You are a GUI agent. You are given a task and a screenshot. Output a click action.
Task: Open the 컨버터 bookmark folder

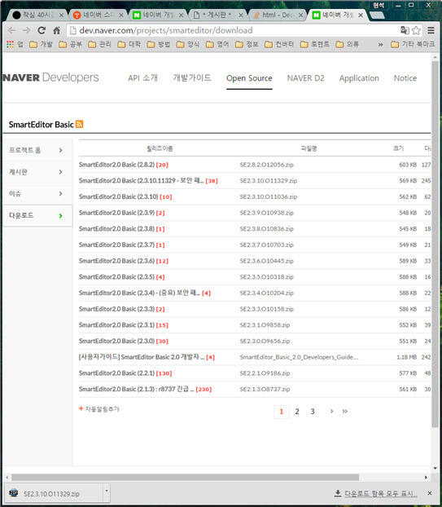pos(279,44)
